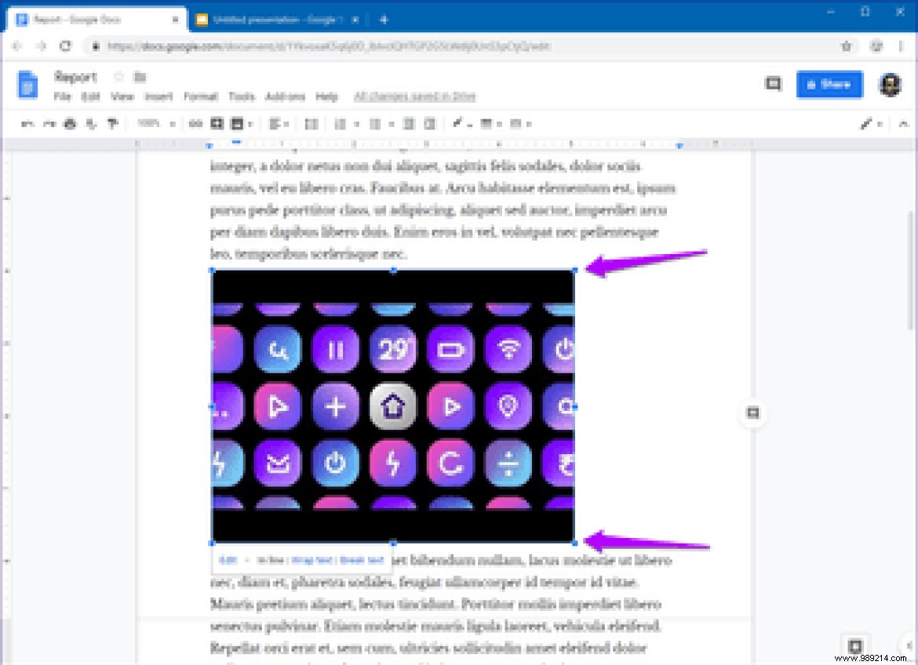Viewport: 918px width, 665px height.
Task: Click the Editing mode pencil icon
Action: click(867, 123)
